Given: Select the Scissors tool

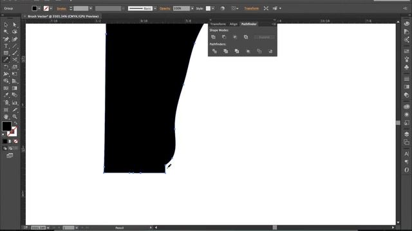Looking at the screenshot, I should pyautogui.click(x=14, y=60).
